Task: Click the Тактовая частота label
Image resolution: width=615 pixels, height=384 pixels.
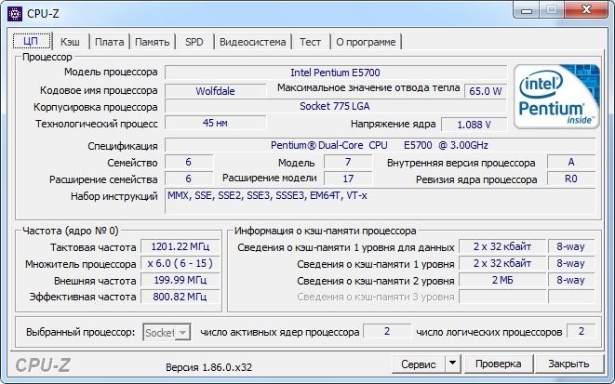Action: point(93,247)
